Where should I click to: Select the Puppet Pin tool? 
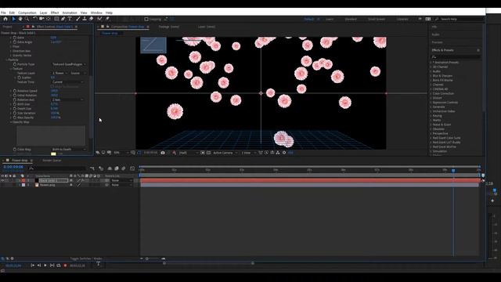click(107, 19)
